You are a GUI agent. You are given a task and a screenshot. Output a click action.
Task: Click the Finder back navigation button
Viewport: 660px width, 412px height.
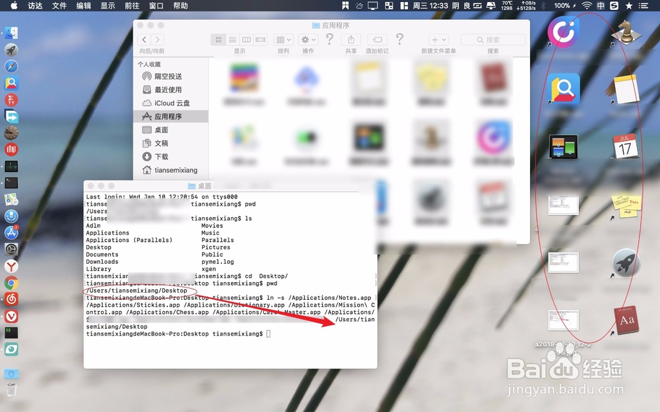point(145,40)
